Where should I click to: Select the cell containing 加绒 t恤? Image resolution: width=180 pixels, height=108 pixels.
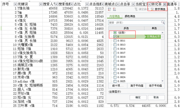[30, 102]
